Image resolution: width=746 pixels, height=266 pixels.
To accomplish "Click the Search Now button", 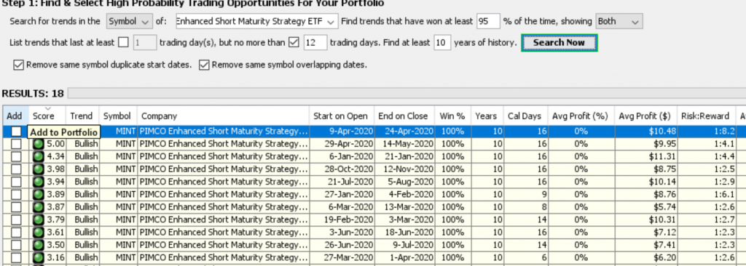I will tap(559, 43).
